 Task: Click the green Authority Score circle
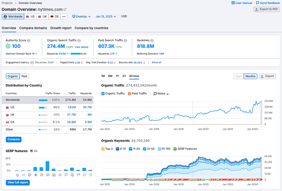[x=8, y=46]
